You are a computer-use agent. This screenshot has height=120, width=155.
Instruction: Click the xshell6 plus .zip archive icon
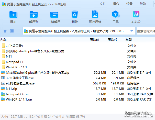[3, 72]
